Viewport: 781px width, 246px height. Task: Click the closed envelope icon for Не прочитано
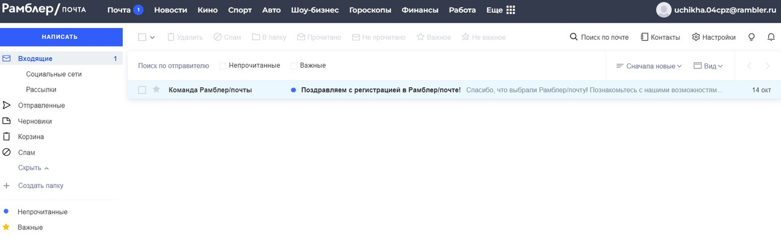(356, 37)
